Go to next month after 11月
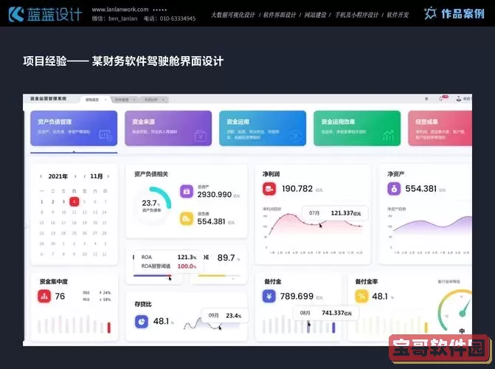 (108, 176)
